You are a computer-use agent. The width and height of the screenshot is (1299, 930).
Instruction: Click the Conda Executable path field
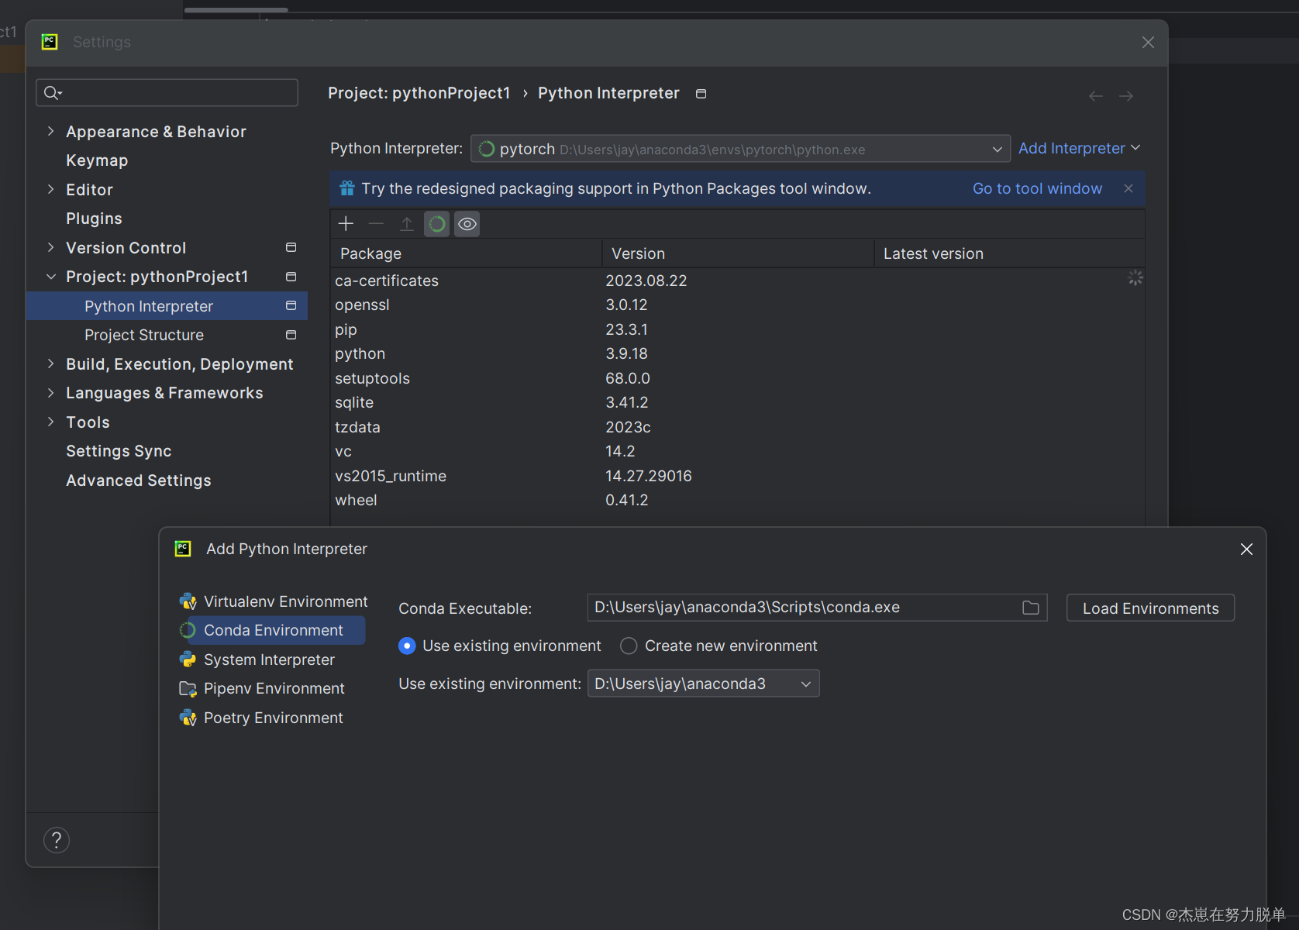(817, 608)
